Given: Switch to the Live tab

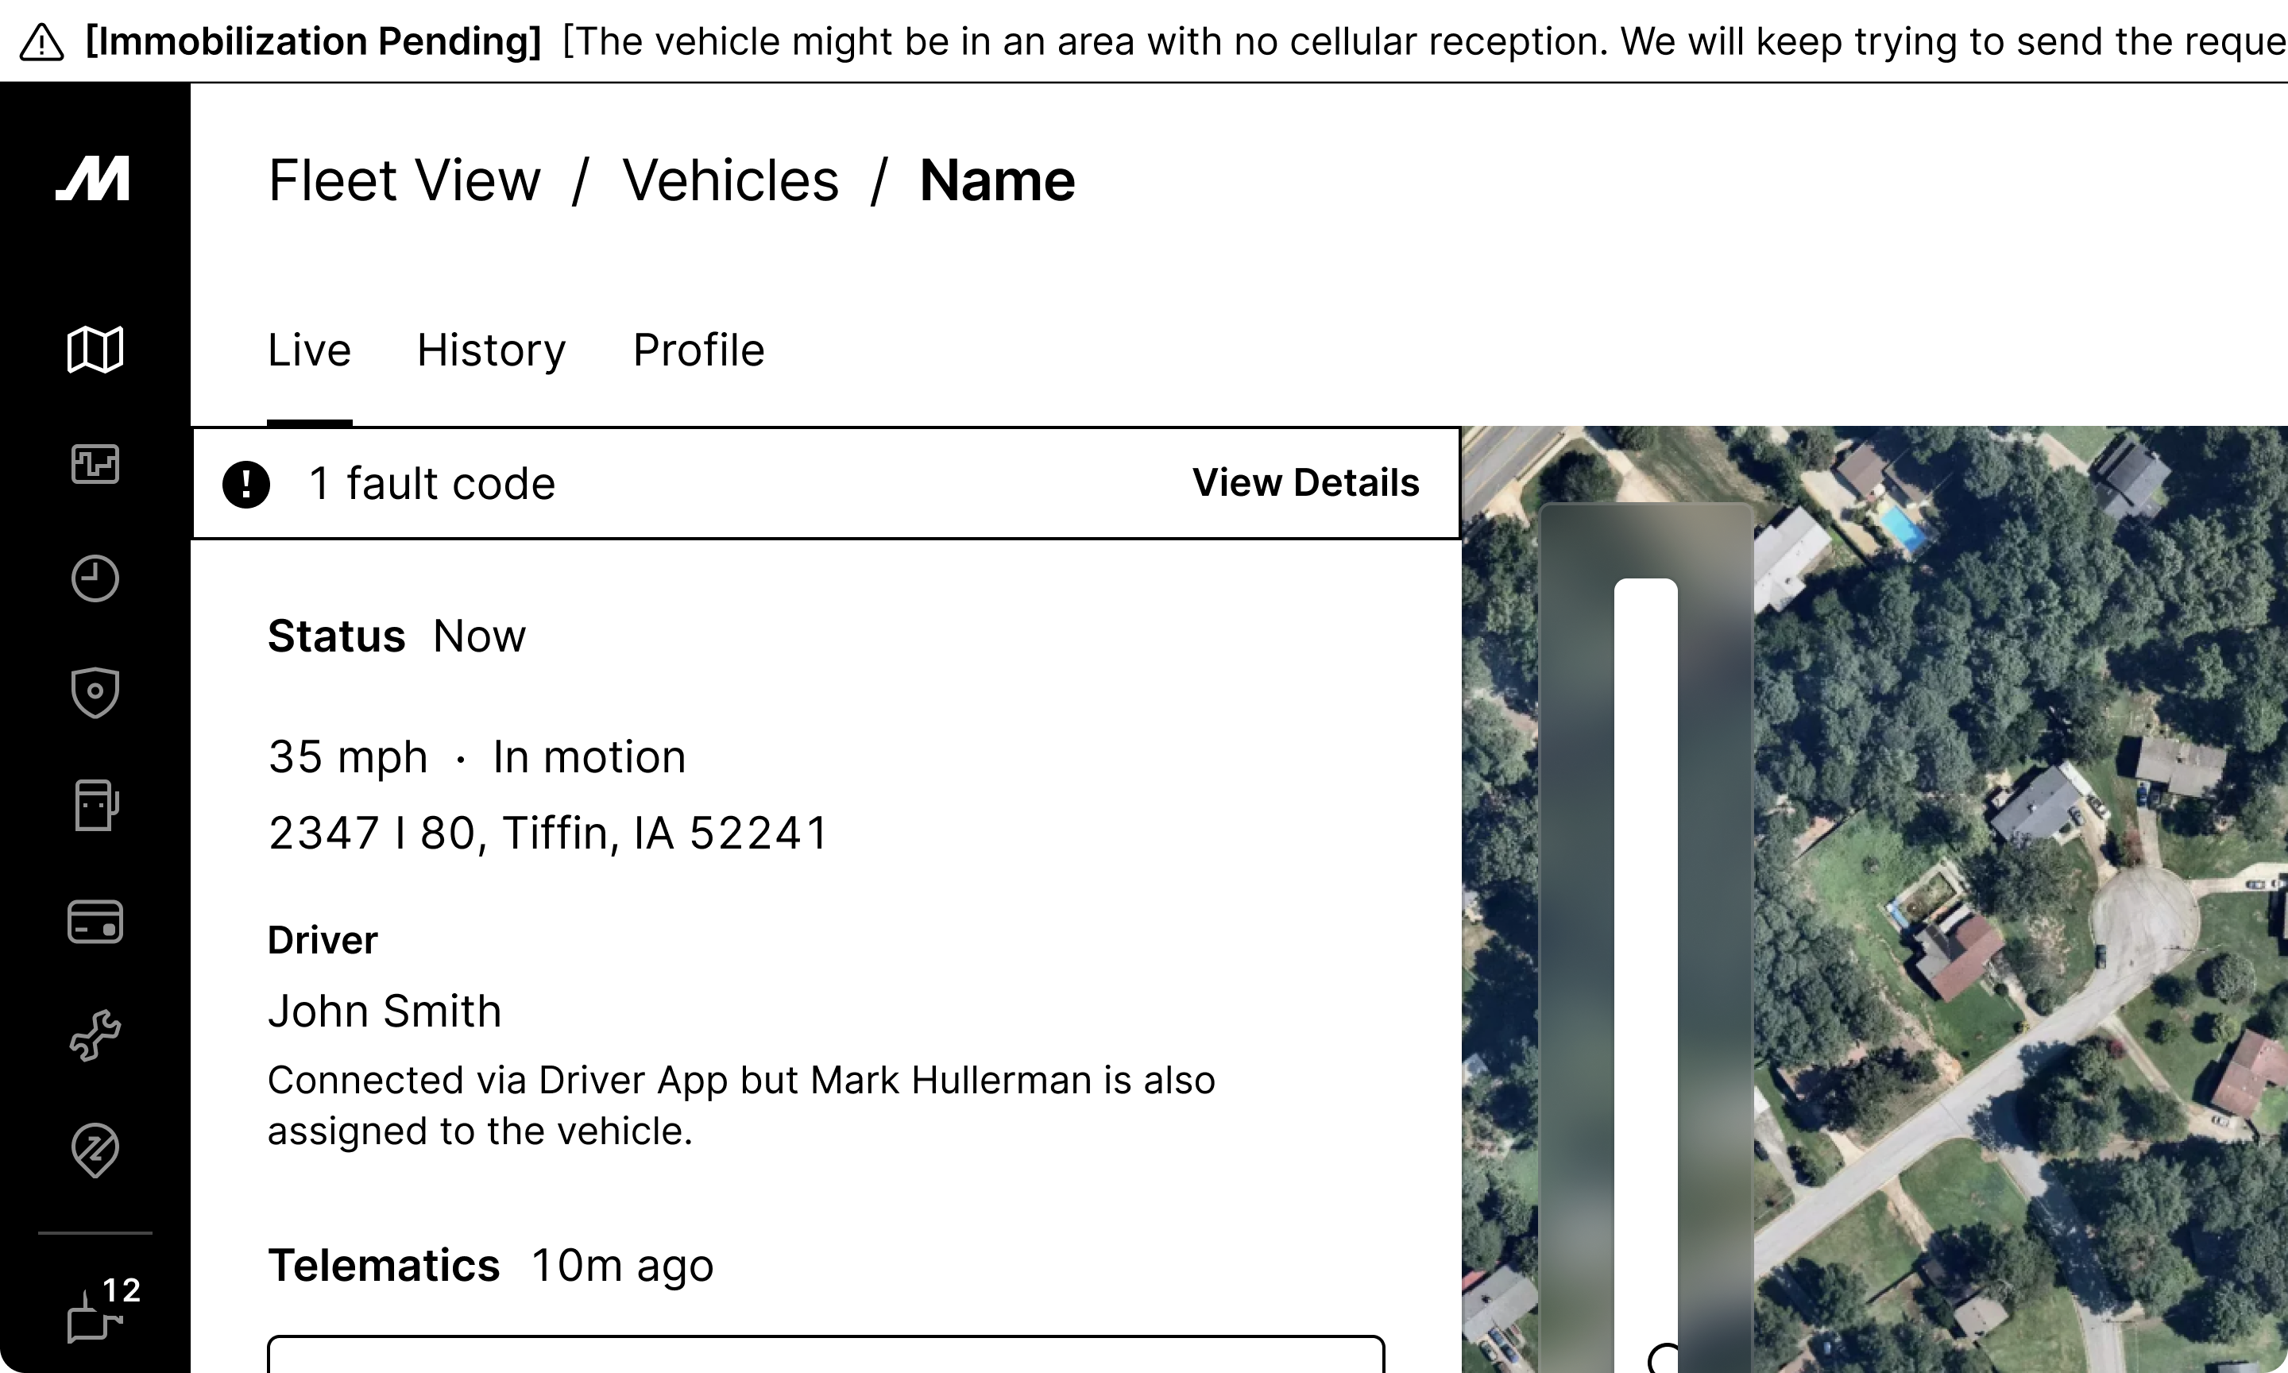Looking at the screenshot, I should [x=310, y=350].
